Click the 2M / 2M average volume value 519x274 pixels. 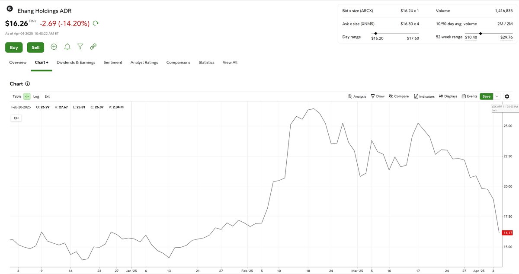(x=505, y=24)
